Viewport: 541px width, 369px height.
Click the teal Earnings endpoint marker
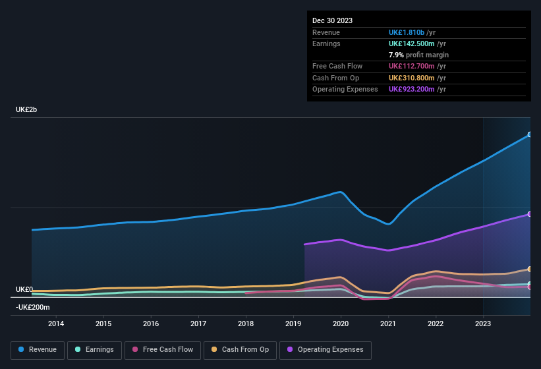530,284
